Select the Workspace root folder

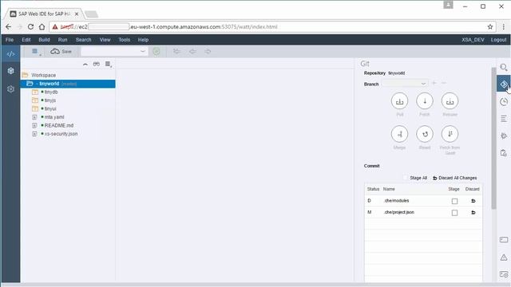[x=43, y=75]
